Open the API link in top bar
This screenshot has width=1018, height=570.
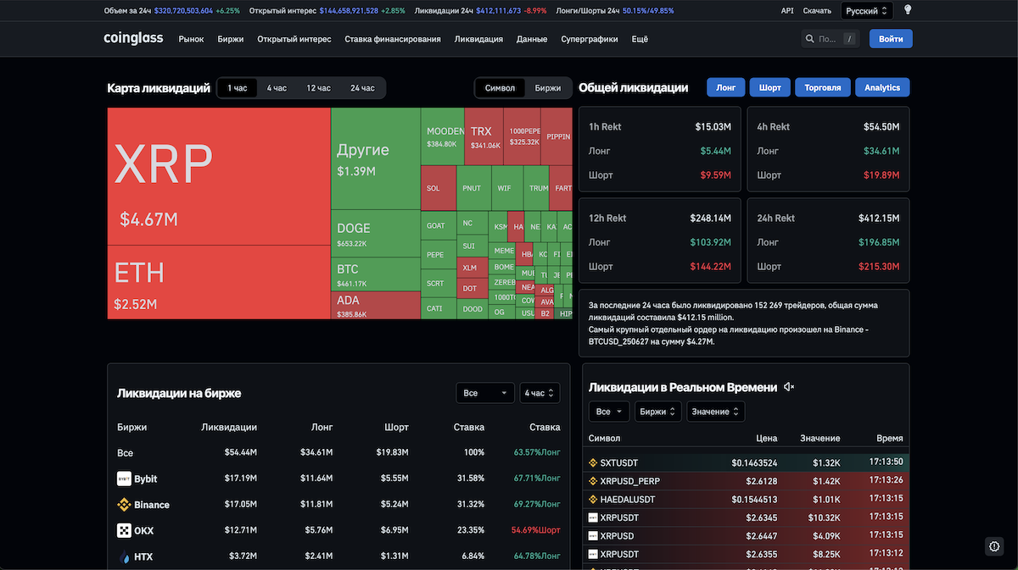(x=787, y=11)
